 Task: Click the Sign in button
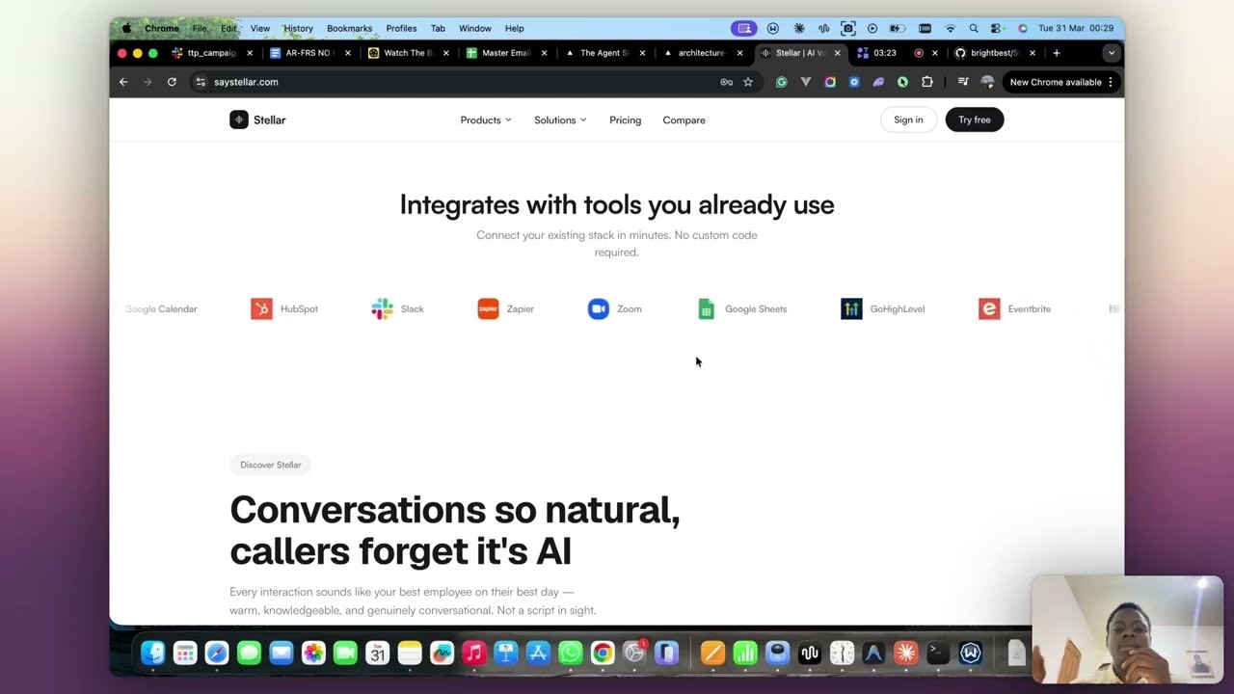point(908,120)
